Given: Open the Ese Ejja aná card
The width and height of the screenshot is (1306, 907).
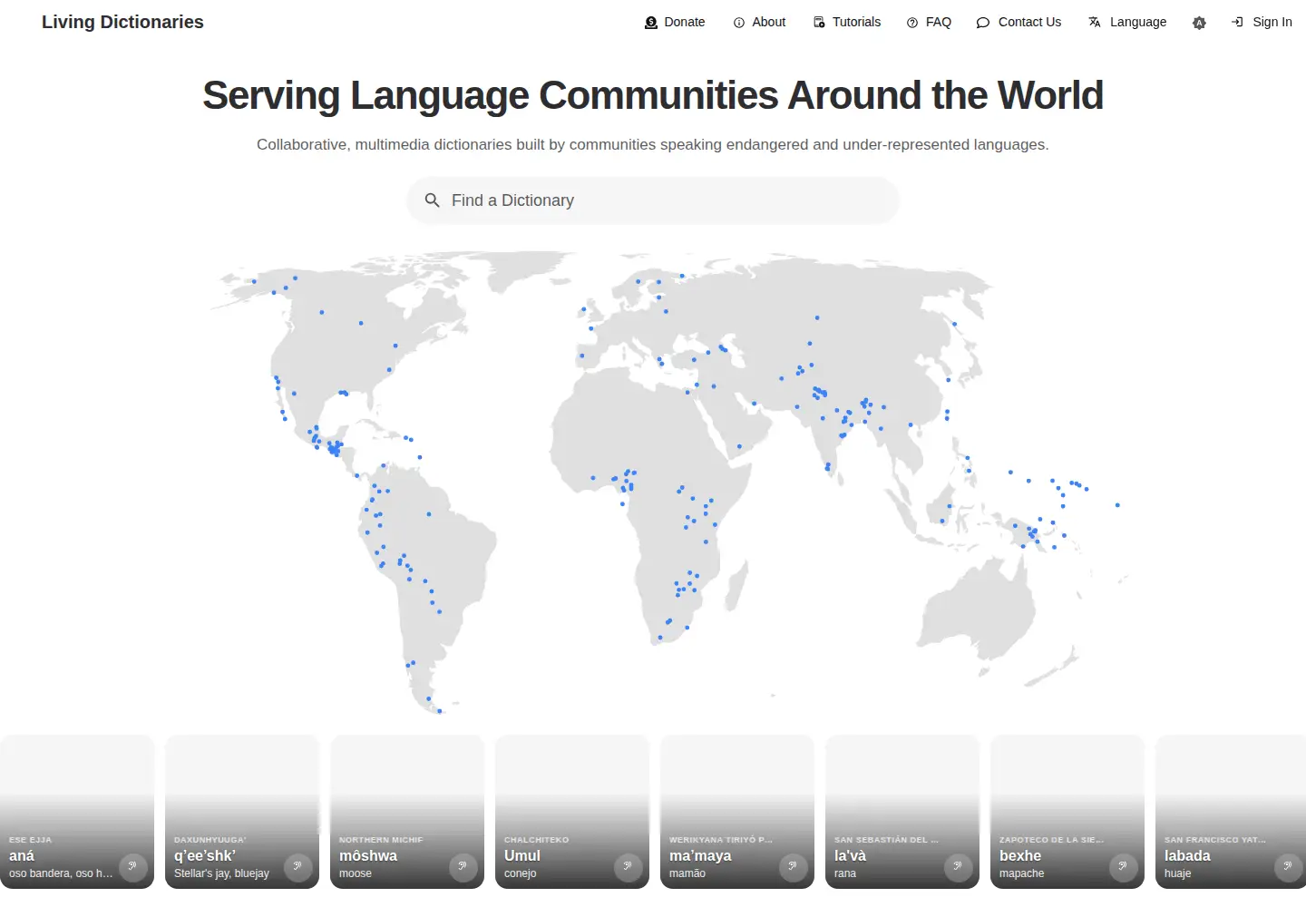Looking at the screenshot, I should (x=77, y=812).
